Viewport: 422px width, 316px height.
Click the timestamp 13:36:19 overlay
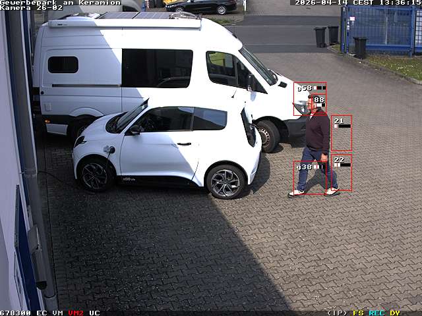(398, 3)
